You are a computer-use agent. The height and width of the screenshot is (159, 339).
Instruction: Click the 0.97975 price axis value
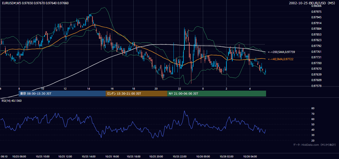[x=316, y=12]
